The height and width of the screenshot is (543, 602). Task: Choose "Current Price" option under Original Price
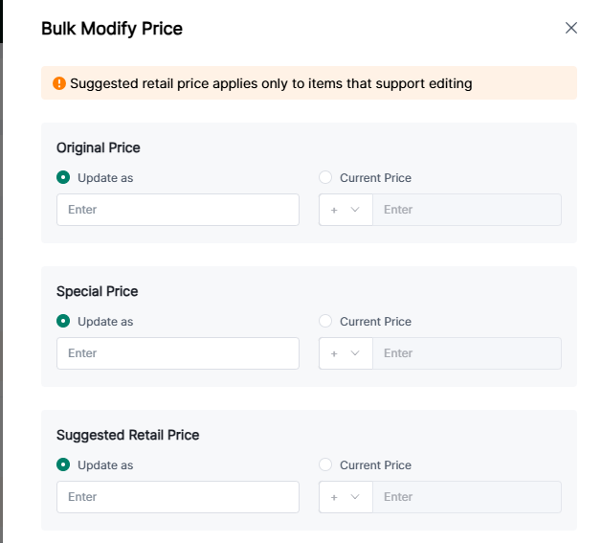[x=325, y=177]
